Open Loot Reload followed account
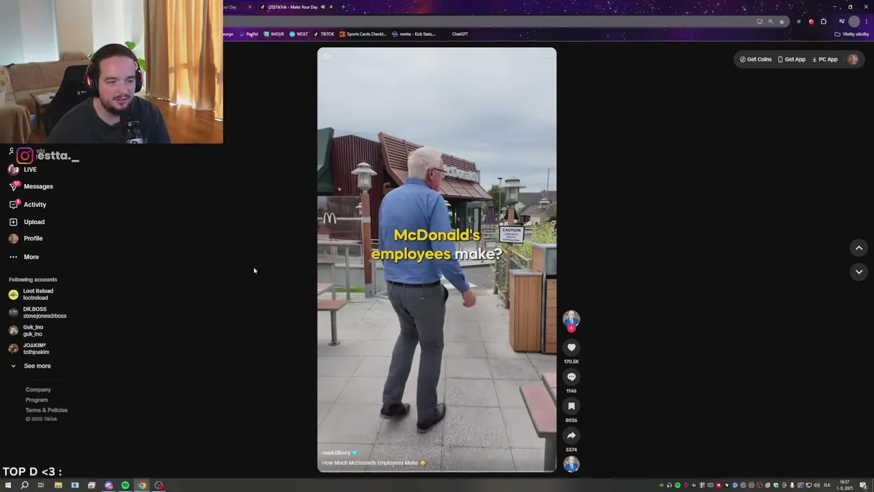This screenshot has height=492, width=874. (31, 295)
